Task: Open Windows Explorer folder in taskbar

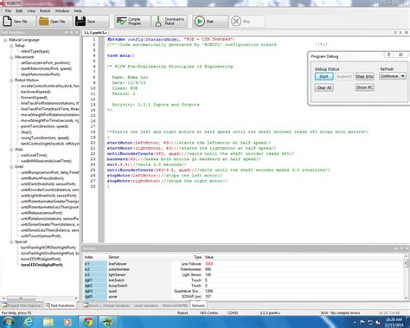Action: [x=48, y=321]
